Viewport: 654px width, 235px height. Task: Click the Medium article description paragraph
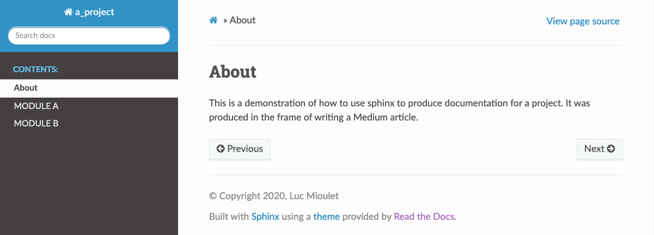pos(400,110)
